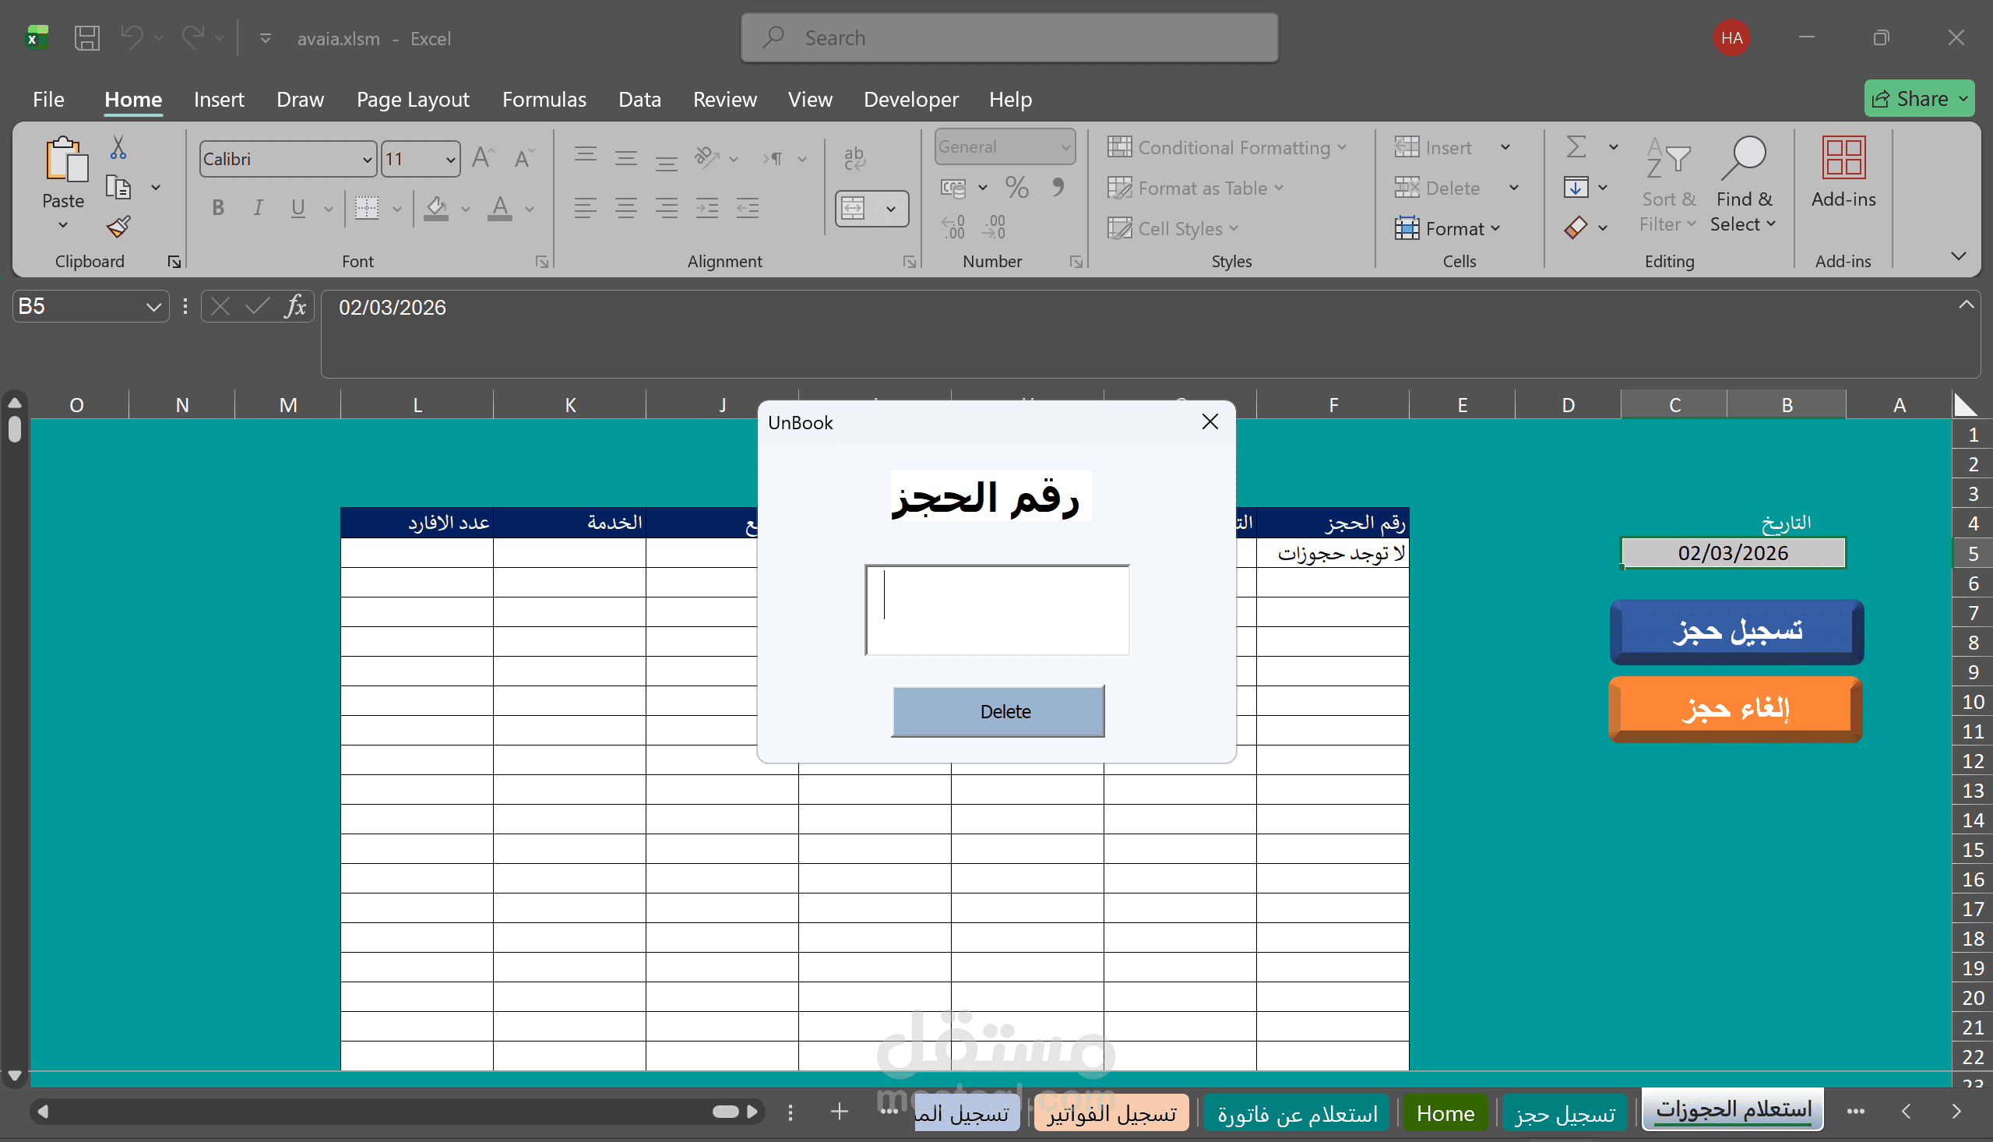The image size is (1993, 1142).
Task: Click the Find & Select magnifier icon
Action: tap(1744, 157)
